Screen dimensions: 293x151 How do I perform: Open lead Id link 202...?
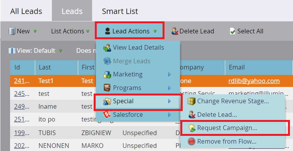pos(22,146)
